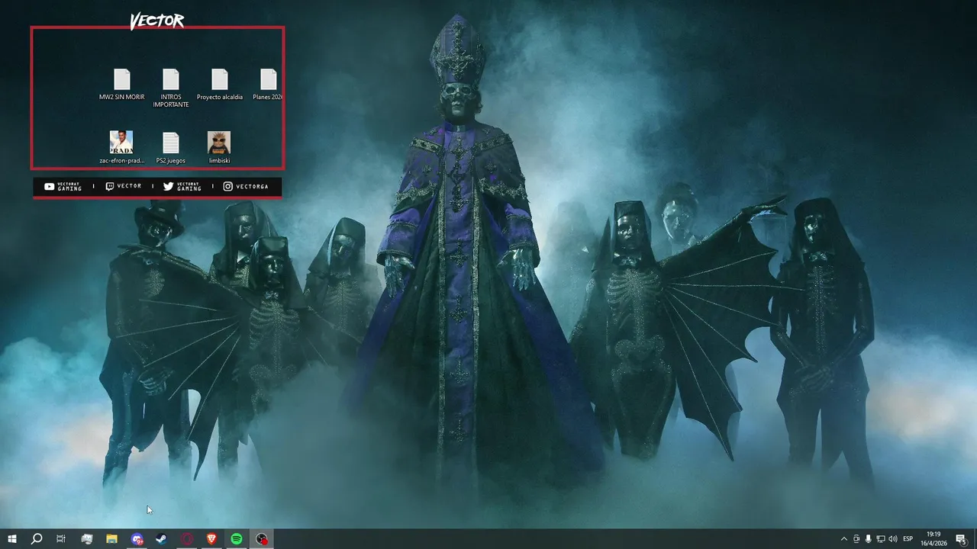
Task: Click the microphone tray icon
Action: tap(869, 539)
